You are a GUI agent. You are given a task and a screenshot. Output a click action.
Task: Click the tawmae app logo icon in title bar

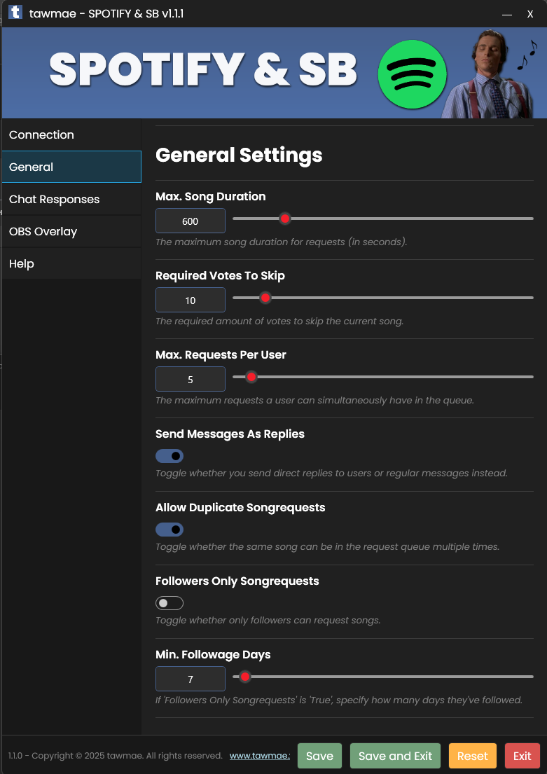click(15, 13)
